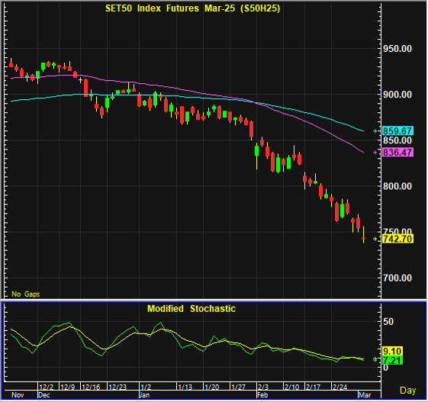428x402 pixels.
Task: Click the green 7.21 stochastic value label
Action: click(x=392, y=361)
